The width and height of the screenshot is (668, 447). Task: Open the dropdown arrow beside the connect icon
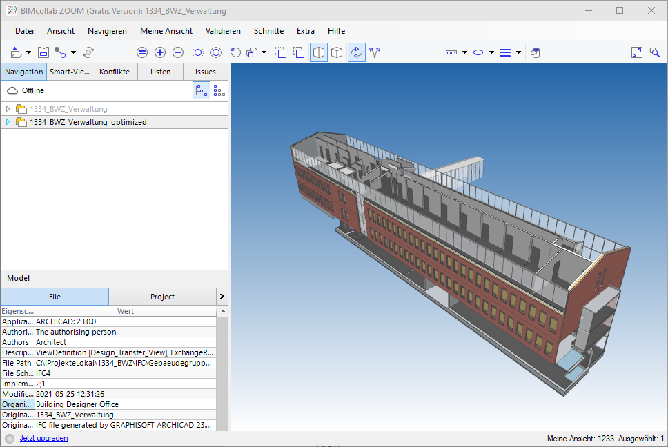(73, 53)
